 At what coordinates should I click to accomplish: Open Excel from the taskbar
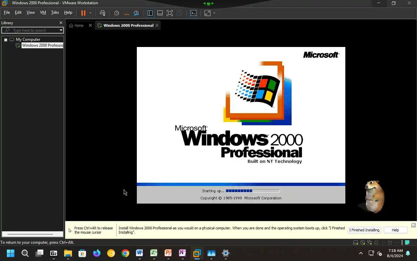coord(154,253)
